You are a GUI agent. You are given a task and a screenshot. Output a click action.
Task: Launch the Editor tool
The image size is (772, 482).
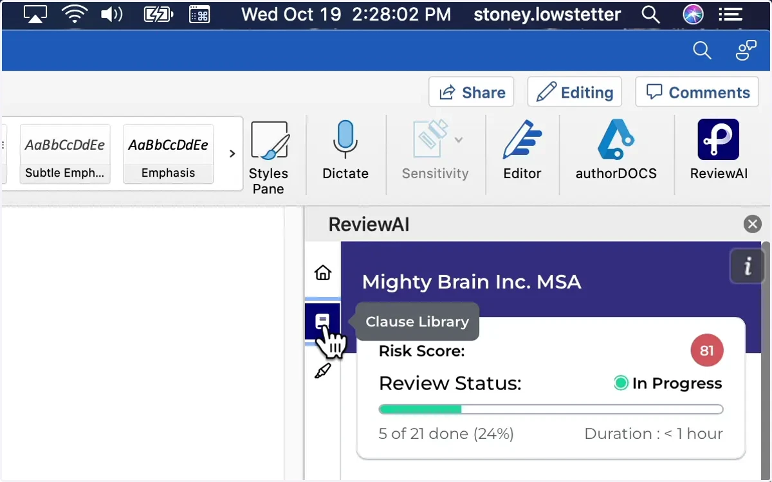coord(522,149)
